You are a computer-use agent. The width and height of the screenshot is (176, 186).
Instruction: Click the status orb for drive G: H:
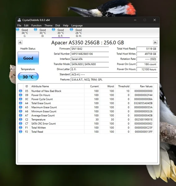tap(71, 29)
